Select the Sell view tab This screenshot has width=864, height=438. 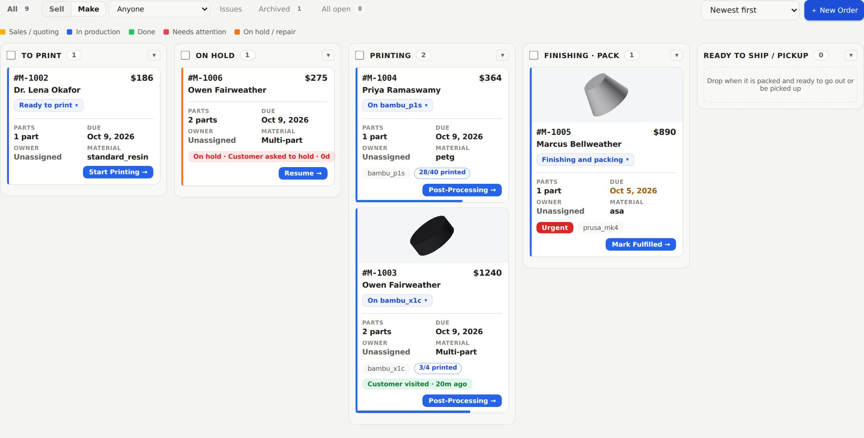pyautogui.click(x=56, y=9)
